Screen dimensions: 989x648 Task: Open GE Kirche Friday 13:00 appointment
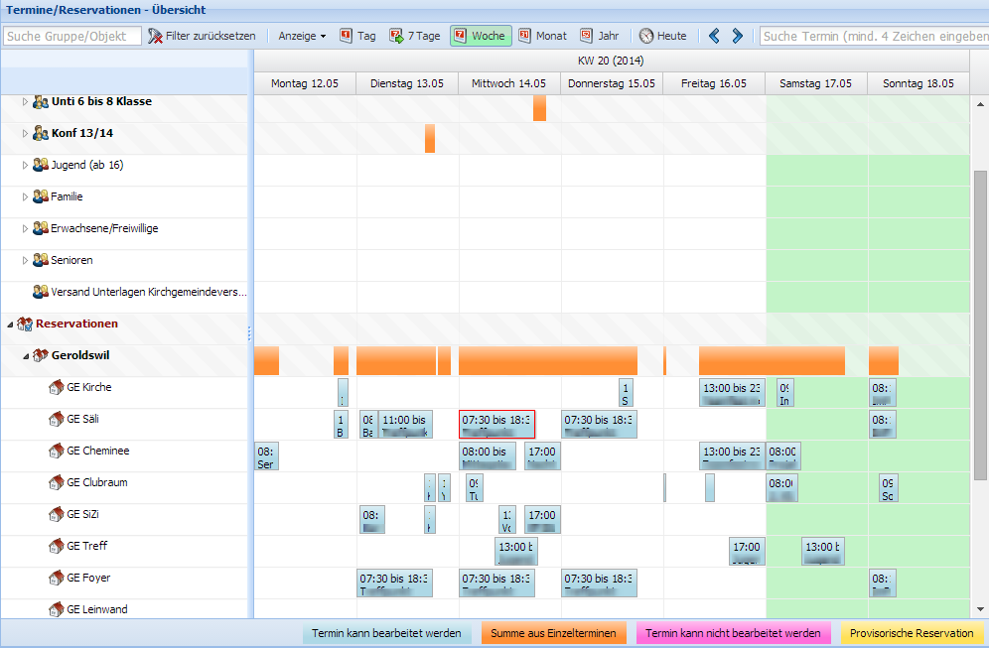click(732, 392)
